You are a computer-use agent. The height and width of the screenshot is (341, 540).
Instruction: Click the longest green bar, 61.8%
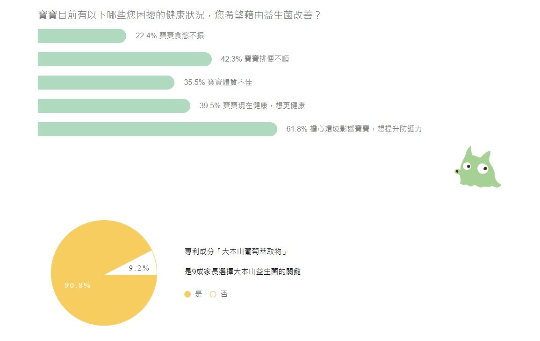point(157,129)
